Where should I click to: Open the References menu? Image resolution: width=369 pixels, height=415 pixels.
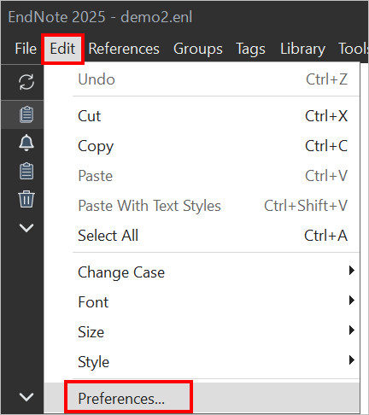[x=124, y=49]
